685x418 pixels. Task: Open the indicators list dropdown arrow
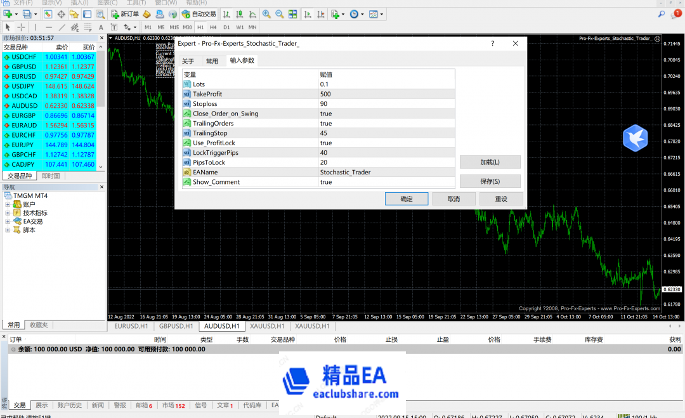[x=343, y=15]
